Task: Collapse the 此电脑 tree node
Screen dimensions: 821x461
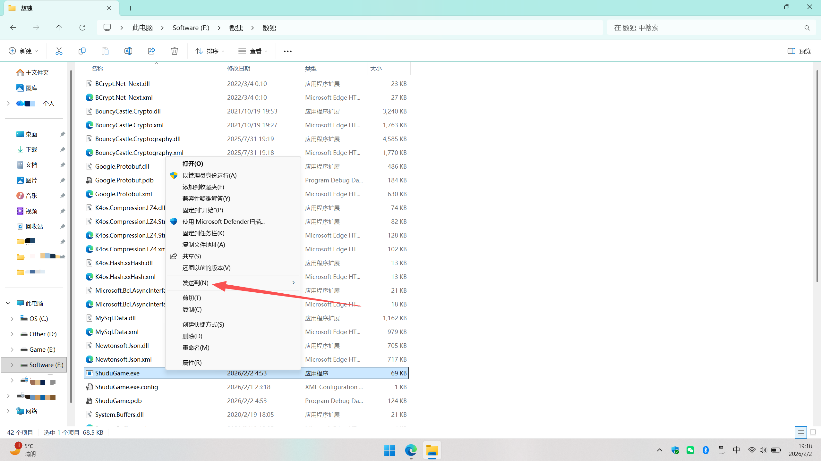Action: coord(8,303)
